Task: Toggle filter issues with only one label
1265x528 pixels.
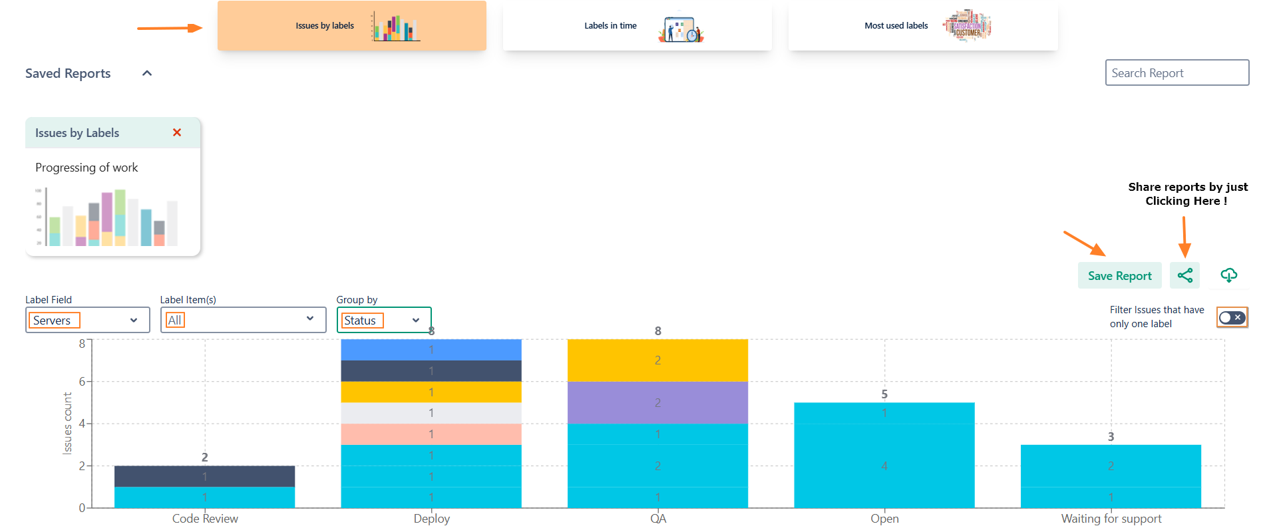Action: [1232, 318]
